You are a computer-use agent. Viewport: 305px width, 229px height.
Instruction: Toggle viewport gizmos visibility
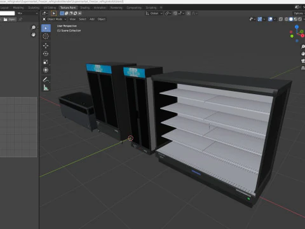click(260, 19)
